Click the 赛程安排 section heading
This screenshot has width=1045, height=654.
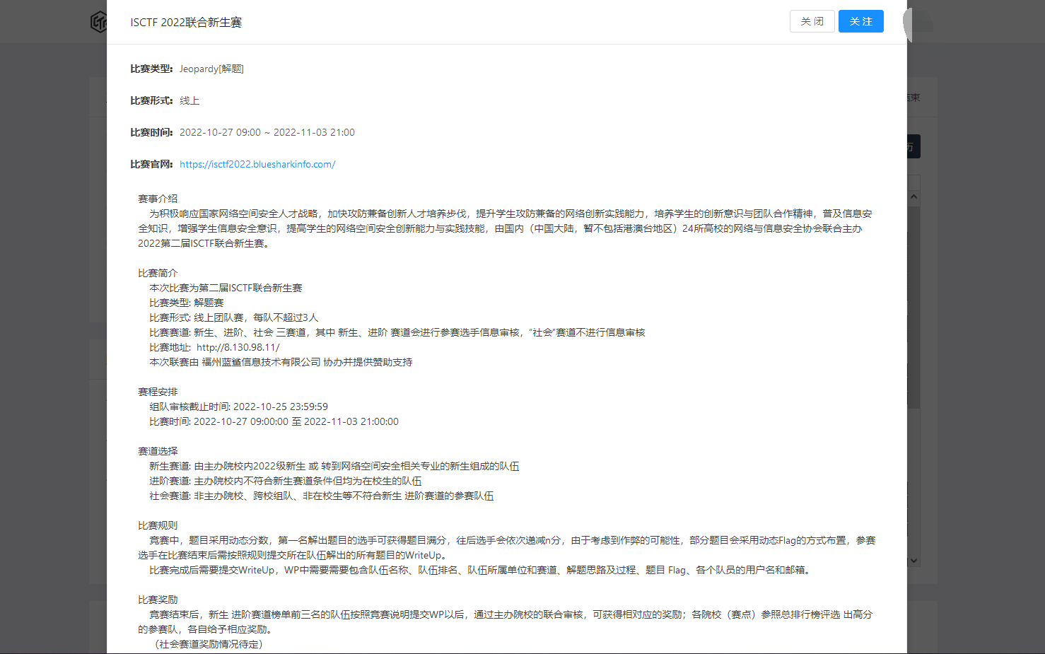click(158, 392)
